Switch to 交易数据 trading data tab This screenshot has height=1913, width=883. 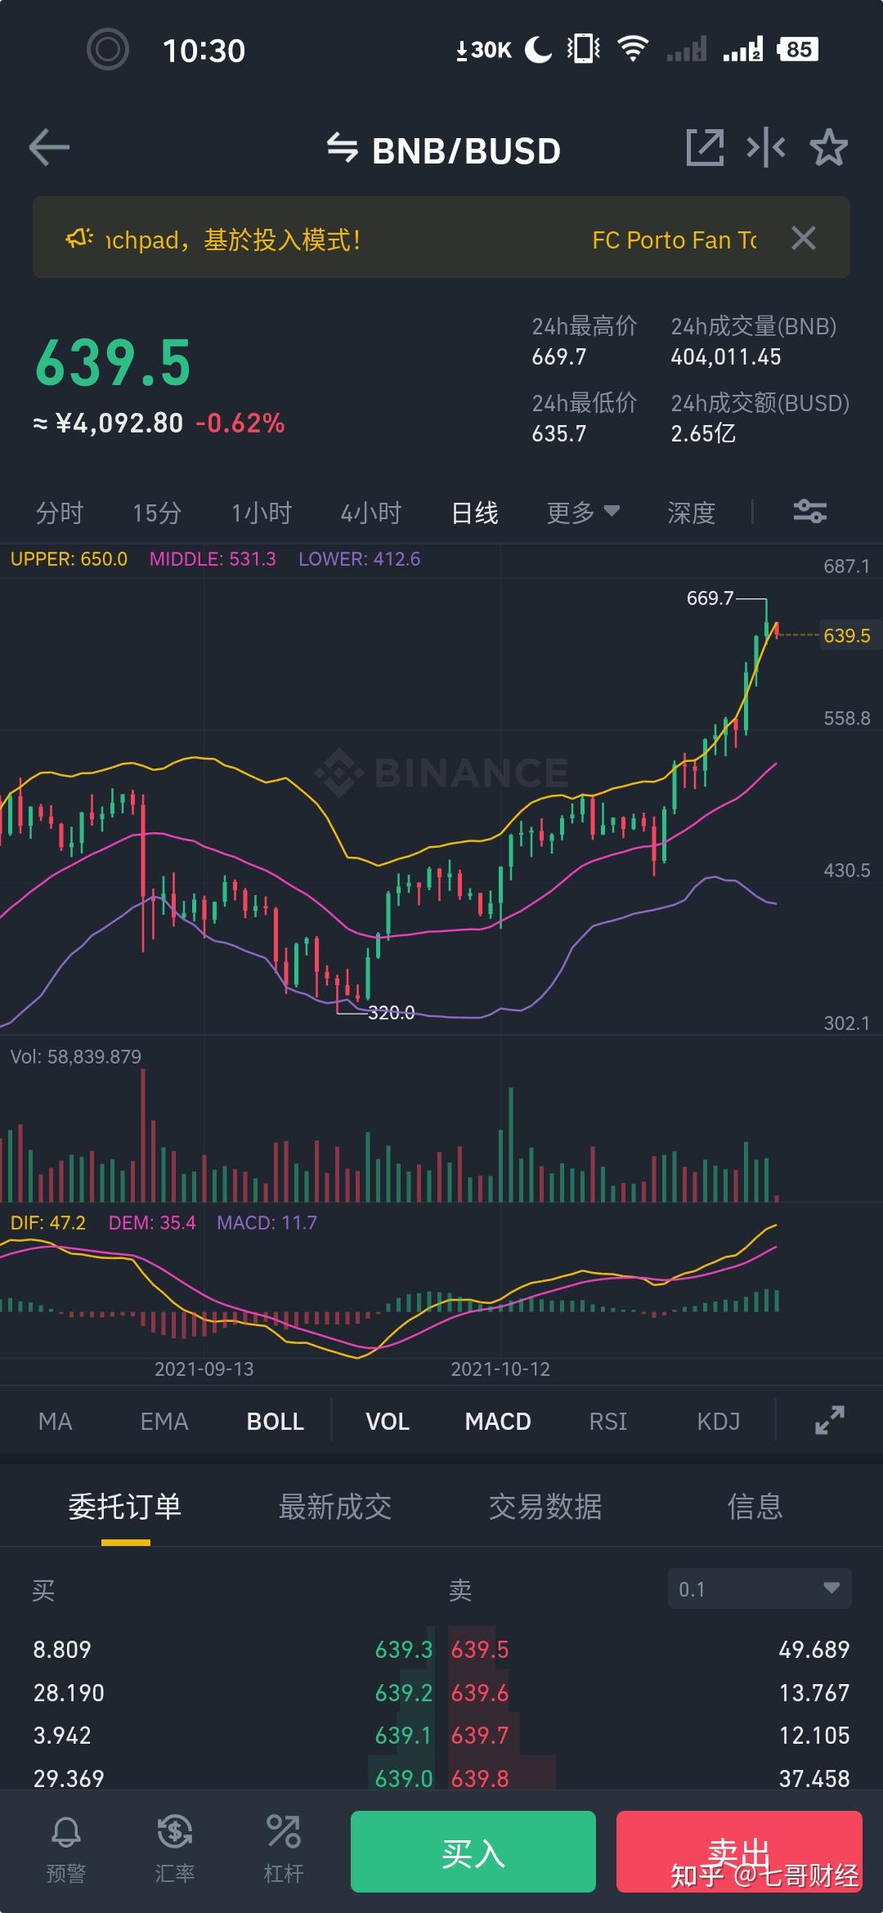(x=545, y=1506)
